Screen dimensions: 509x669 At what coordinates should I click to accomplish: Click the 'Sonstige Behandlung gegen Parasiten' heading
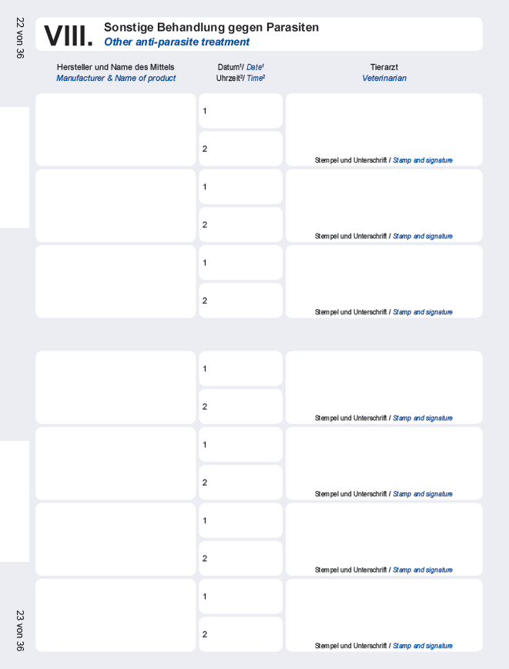[211, 28]
